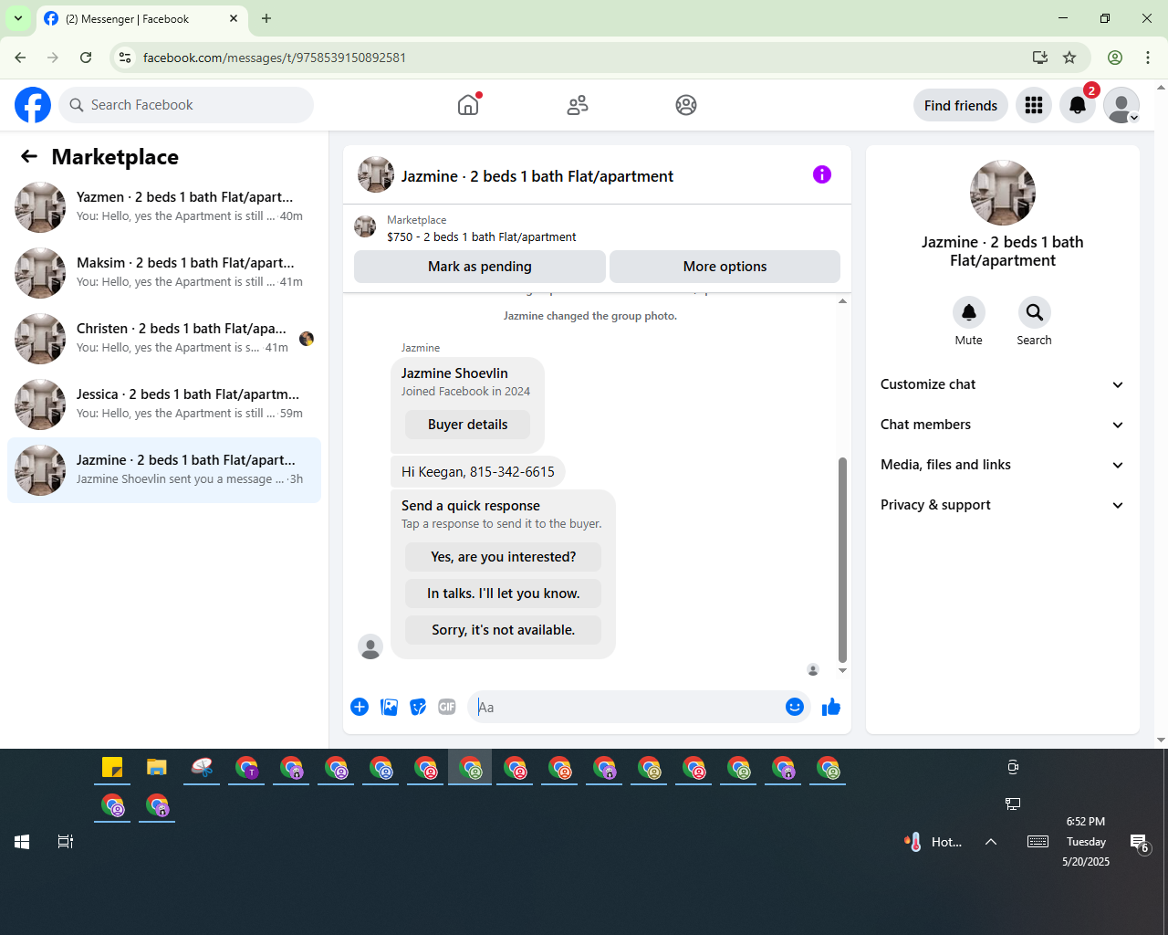Open Maksim apartment conversation

164,273
